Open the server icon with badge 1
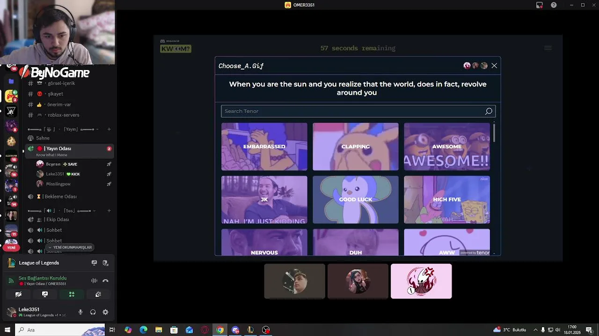 tap(11, 185)
